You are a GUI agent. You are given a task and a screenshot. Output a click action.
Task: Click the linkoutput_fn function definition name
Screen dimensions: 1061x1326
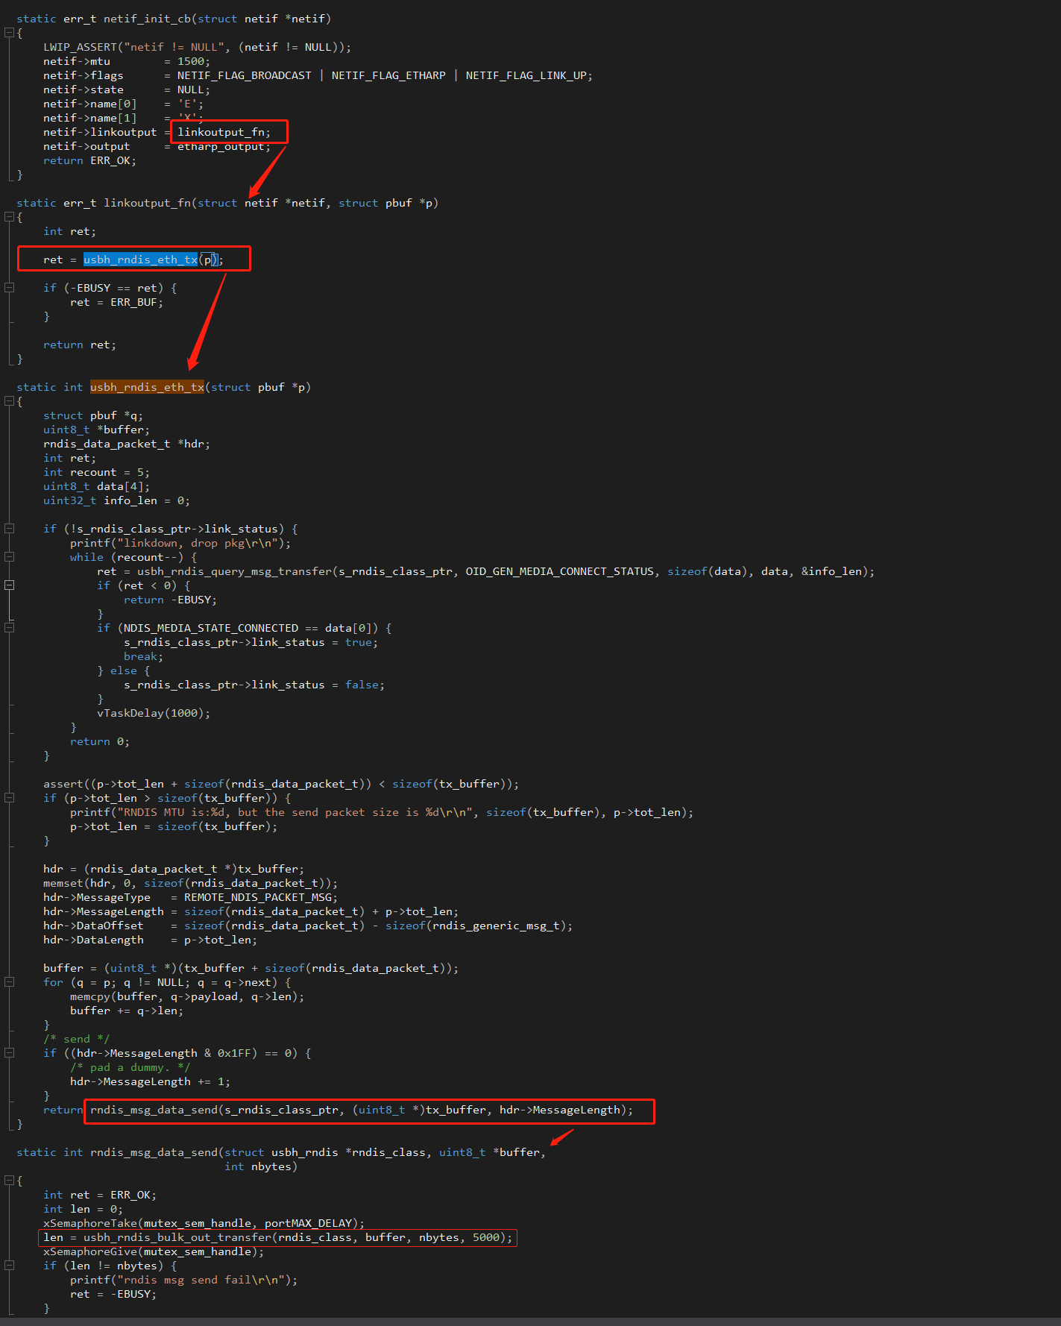coord(148,203)
